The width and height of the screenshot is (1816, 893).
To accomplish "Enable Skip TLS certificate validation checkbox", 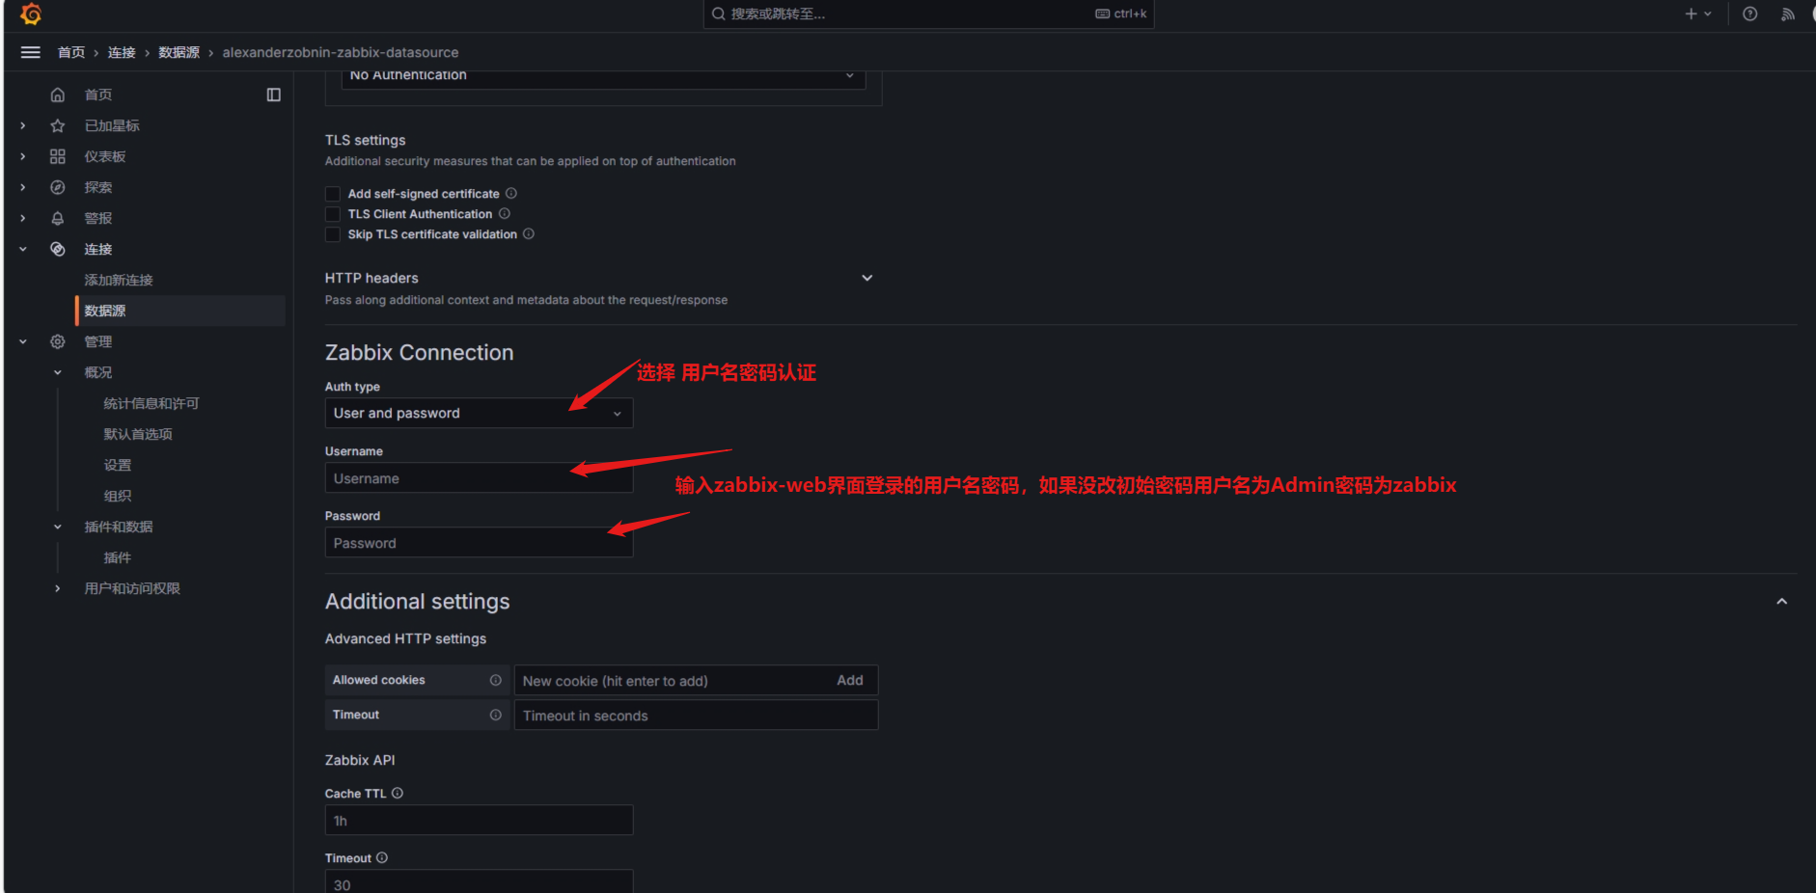I will point(333,234).
